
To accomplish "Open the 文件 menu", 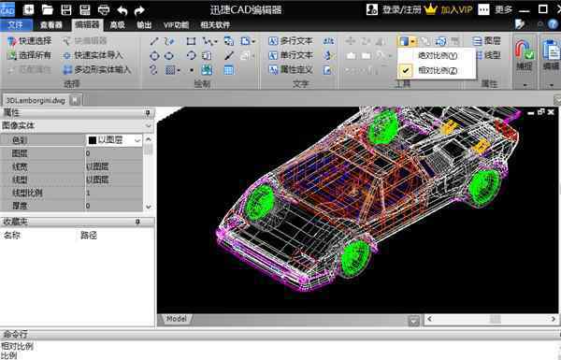I will coord(15,25).
